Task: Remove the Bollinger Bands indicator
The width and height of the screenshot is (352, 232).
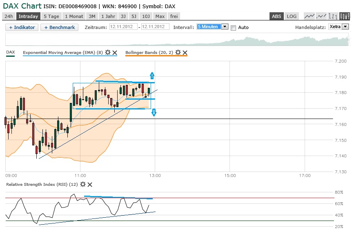Action: (x=185, y=53)
